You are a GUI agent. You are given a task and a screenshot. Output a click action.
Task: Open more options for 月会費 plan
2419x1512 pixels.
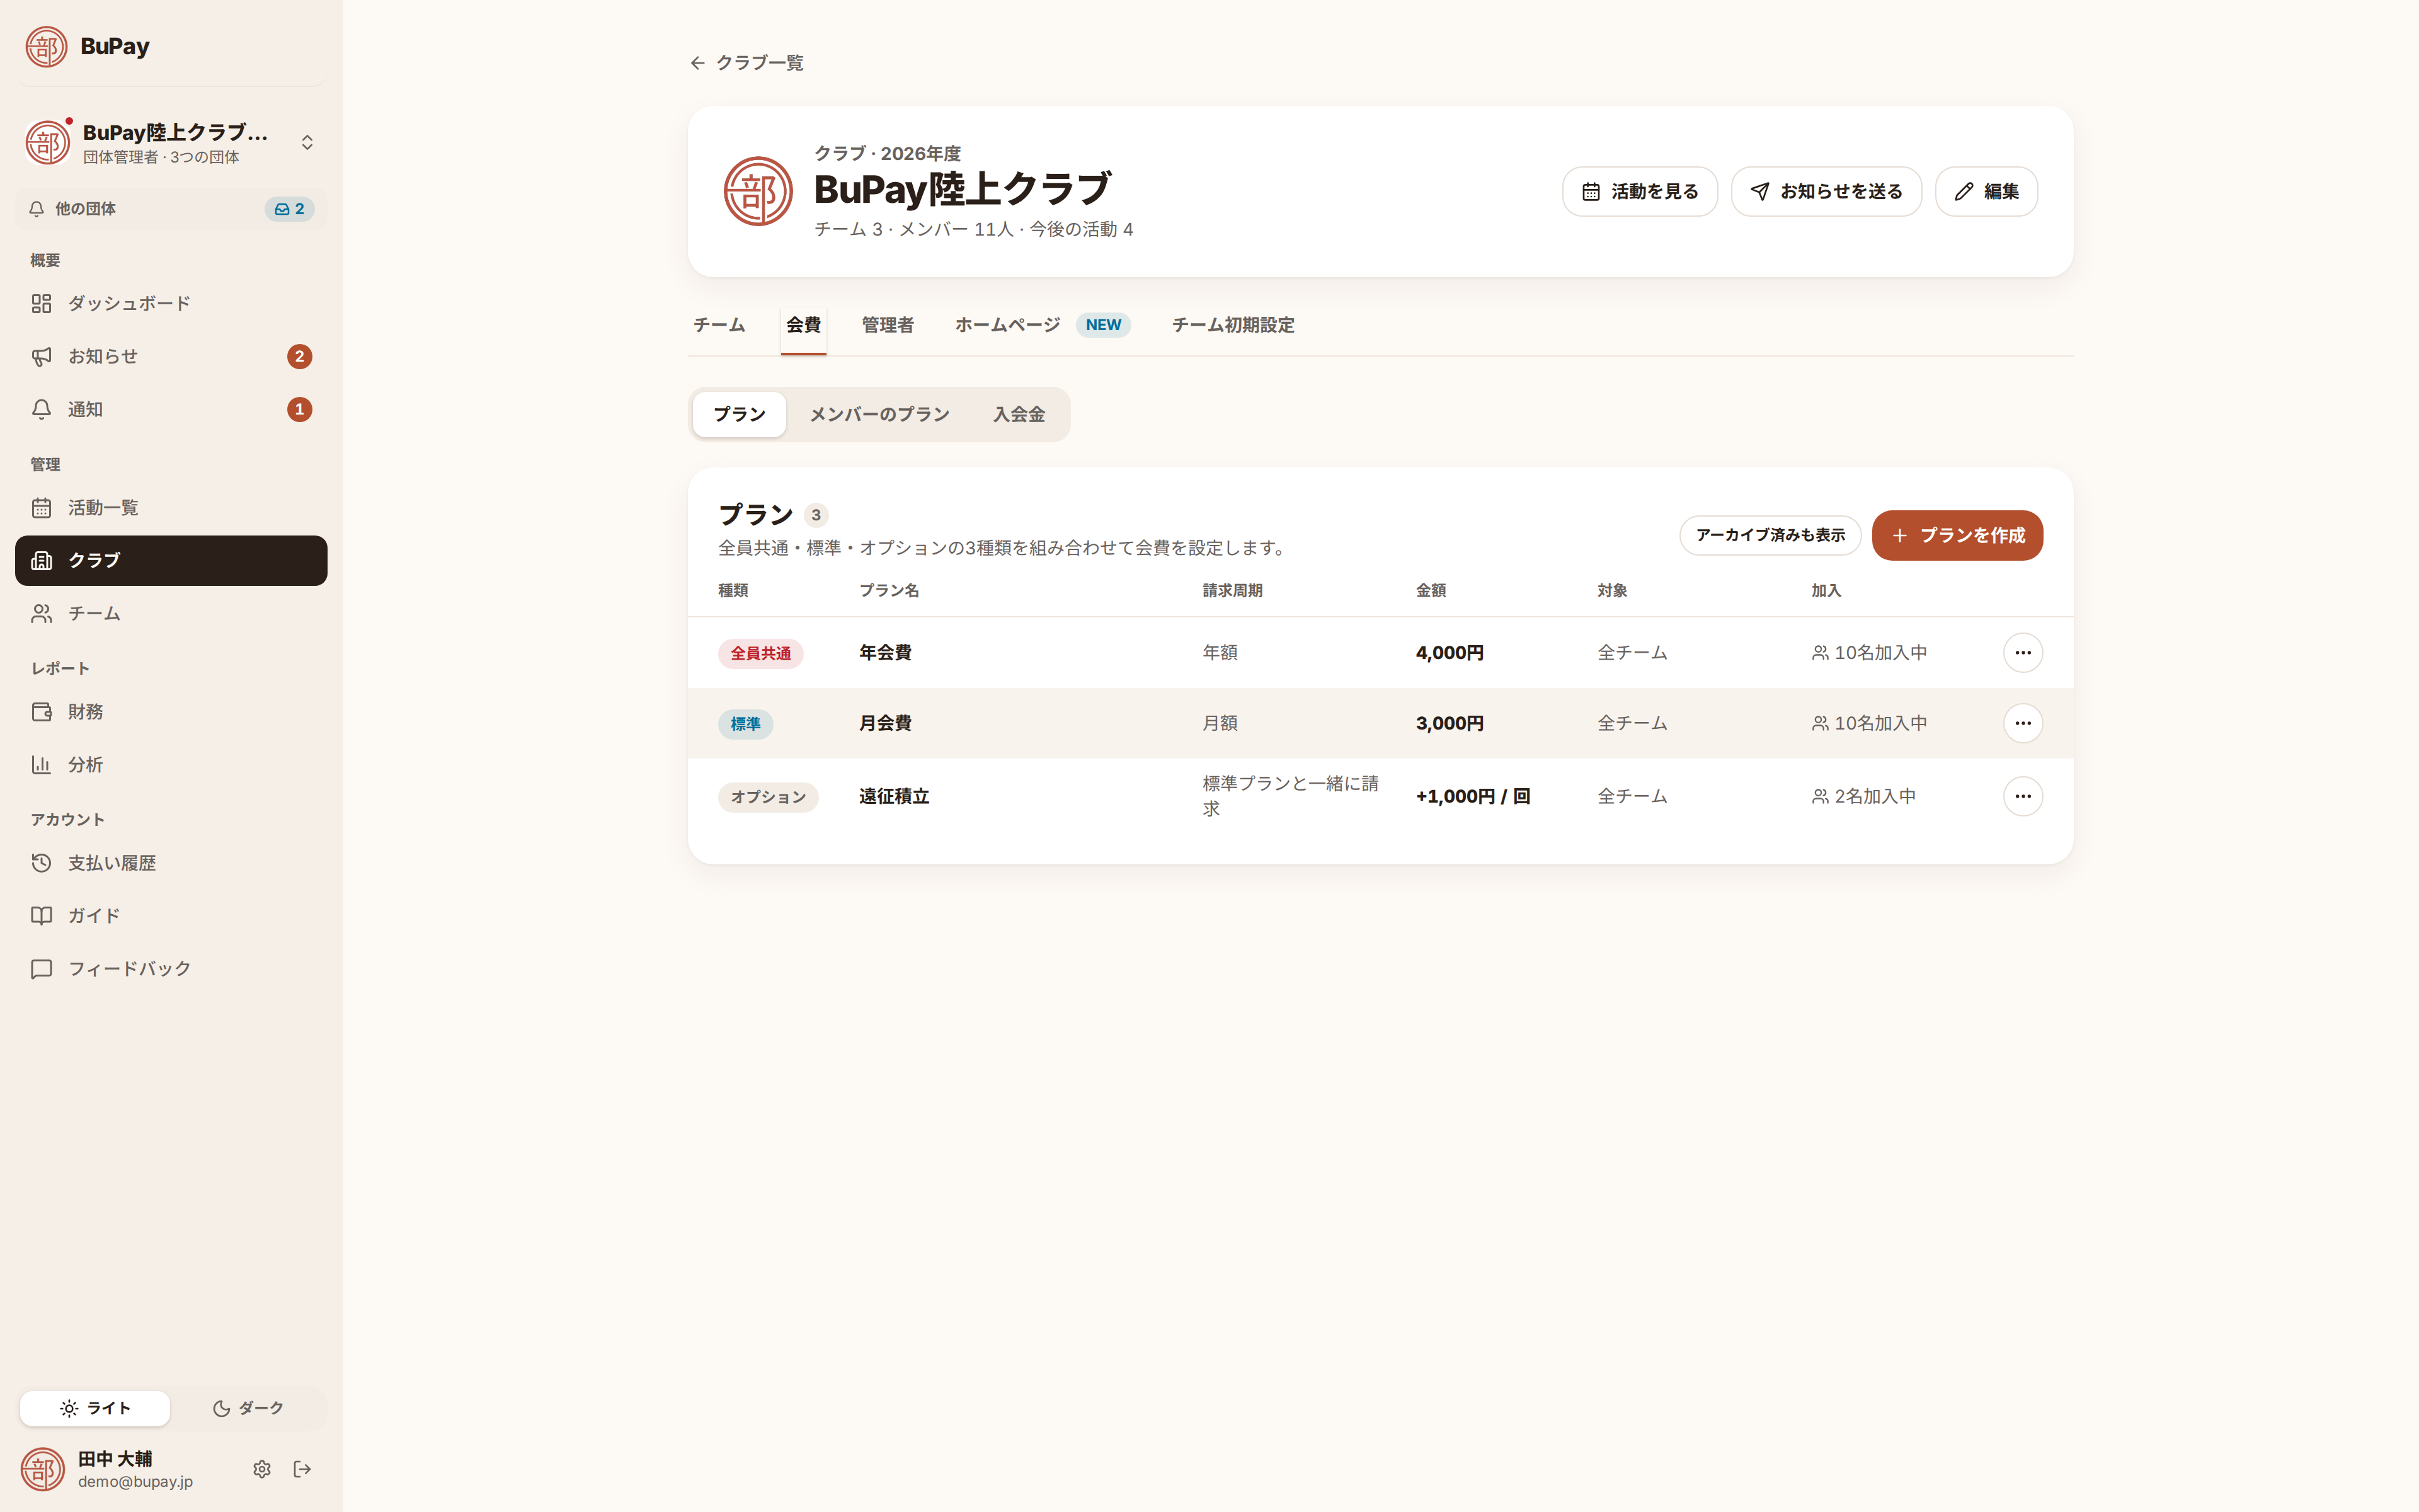(x=2022, y=723)
